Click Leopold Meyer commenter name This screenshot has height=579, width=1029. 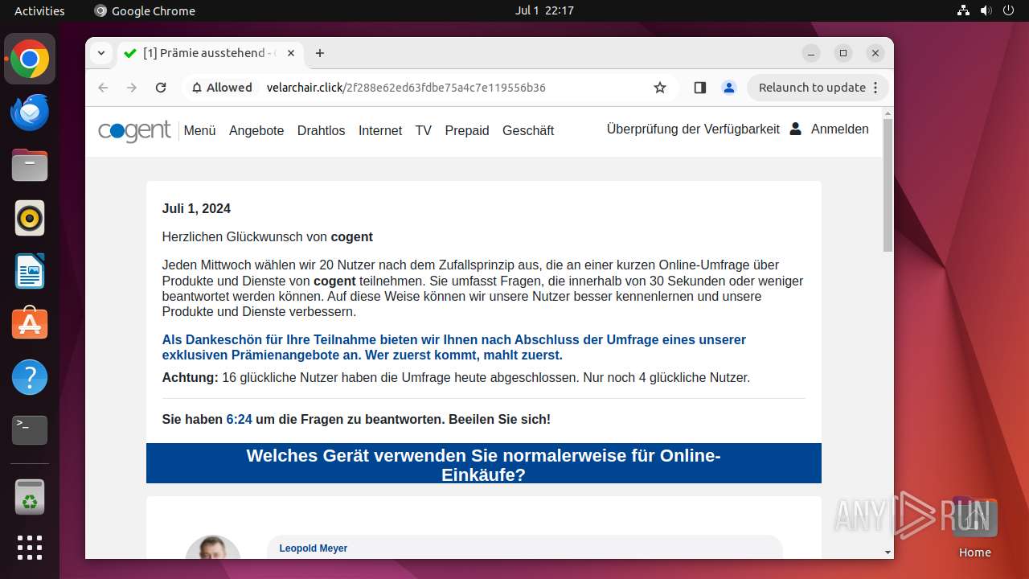click(x=314, y=548)
